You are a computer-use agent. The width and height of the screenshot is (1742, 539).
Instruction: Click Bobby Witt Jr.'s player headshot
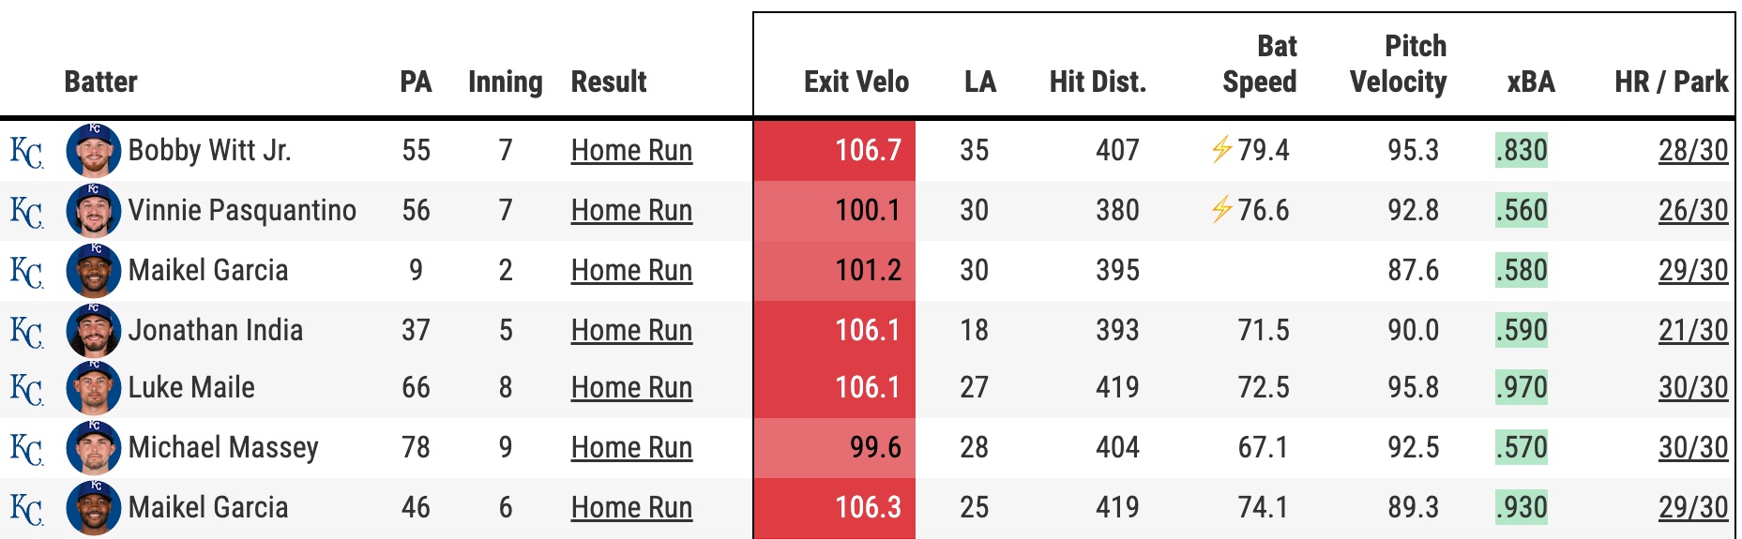coord(93,151)
